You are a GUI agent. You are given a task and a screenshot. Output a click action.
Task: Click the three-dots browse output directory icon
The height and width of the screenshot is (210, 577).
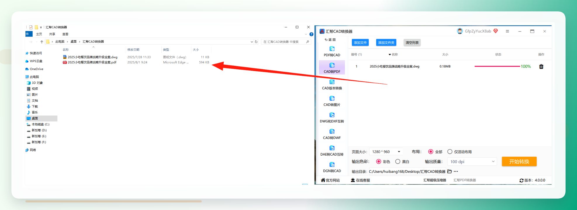456,171
